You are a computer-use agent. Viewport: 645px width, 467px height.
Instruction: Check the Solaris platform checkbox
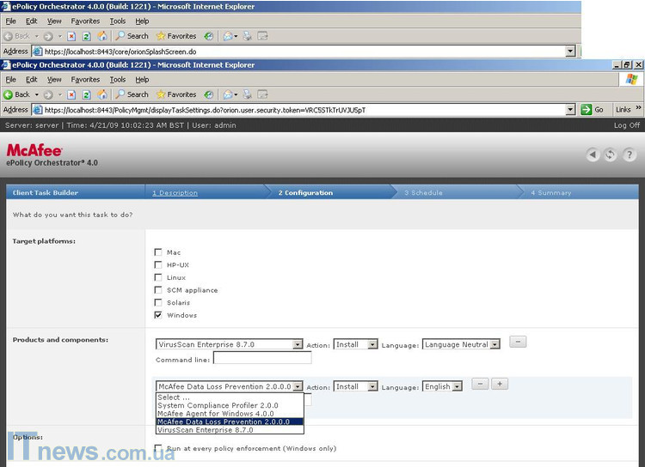pos(158,303)
